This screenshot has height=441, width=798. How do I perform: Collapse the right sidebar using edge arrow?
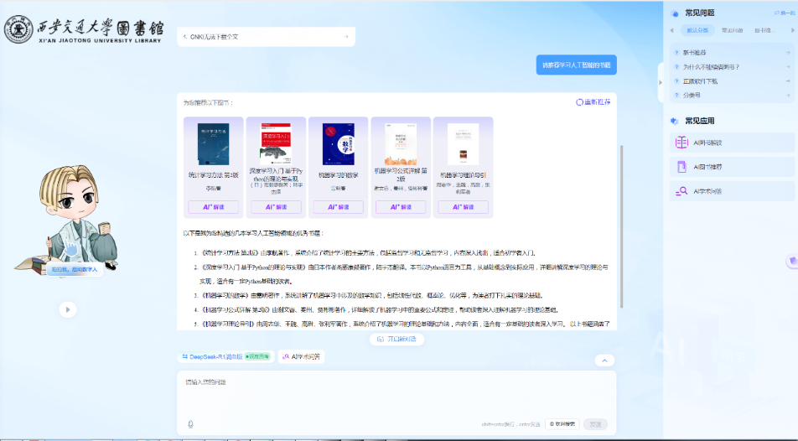[660, 81]
